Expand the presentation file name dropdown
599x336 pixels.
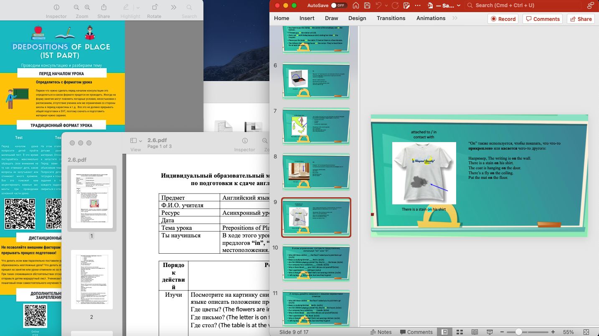pos(459,6)
